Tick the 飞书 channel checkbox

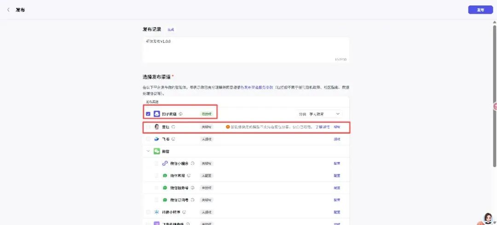[148, 139]
